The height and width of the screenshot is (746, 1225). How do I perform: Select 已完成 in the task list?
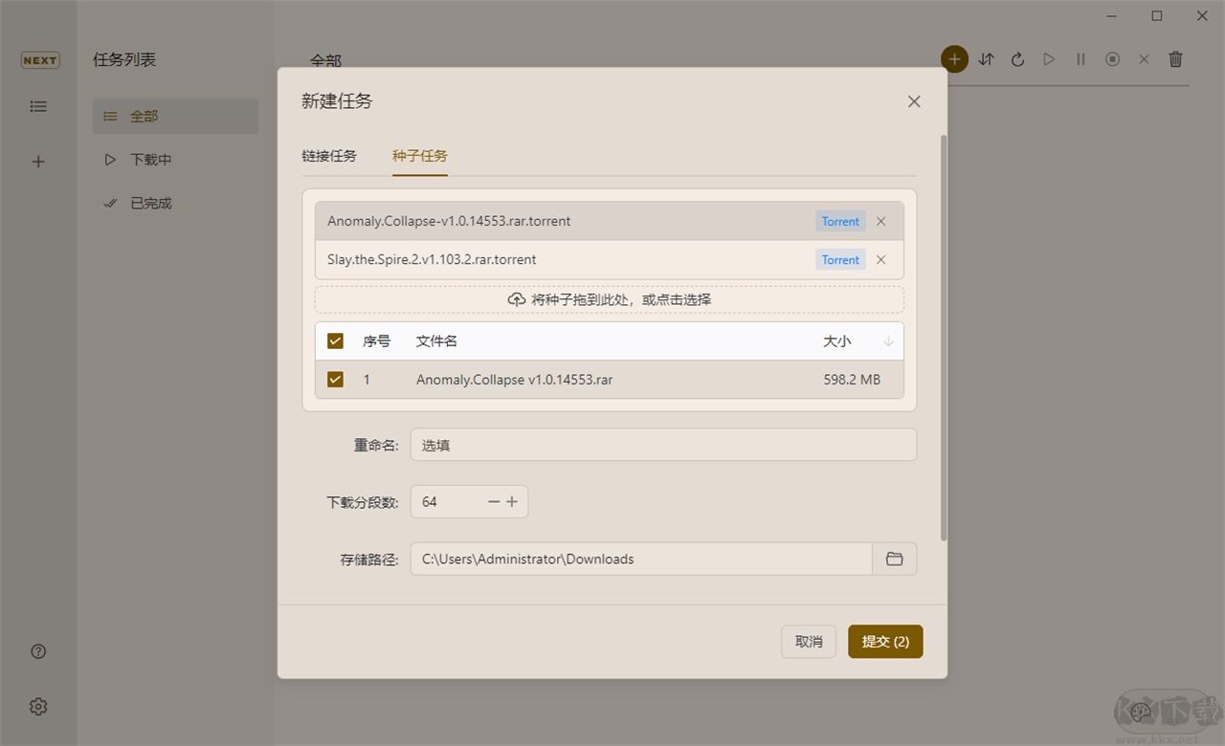coord(176,203)
